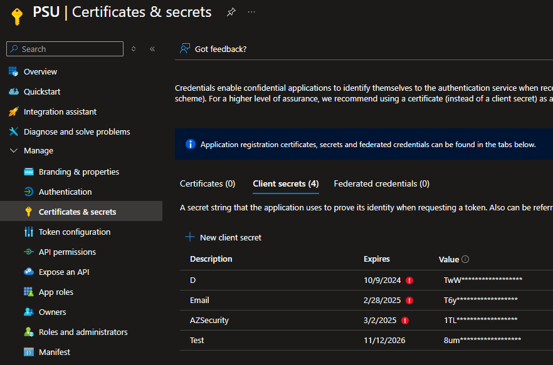Click the Value info icon

tap(465, 259)
